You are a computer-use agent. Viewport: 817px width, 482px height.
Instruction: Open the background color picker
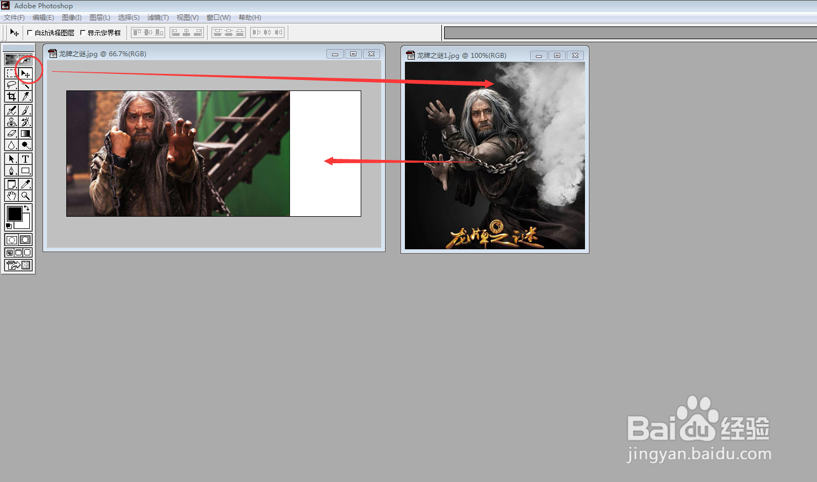pyautogui.click(x=26, y=224)
